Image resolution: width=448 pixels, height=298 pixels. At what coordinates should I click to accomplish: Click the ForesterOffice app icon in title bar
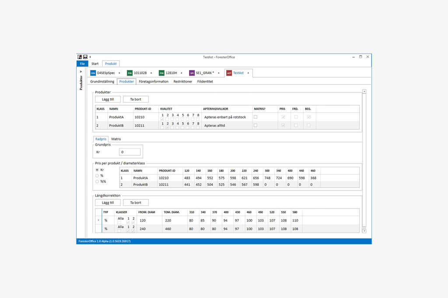80,57
